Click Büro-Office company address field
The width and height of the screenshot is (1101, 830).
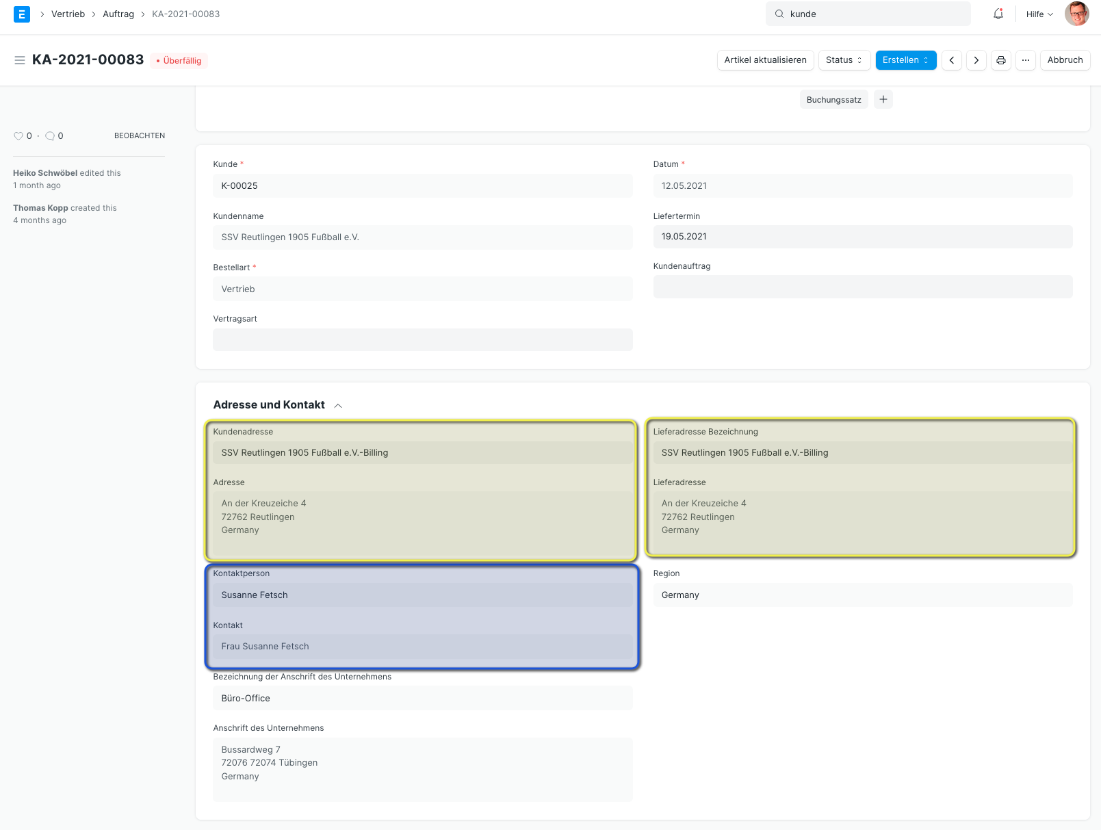423,699
